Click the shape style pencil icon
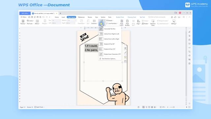This screenshot has height=119, width=211. pyautogui.click(x=125, y=53)
